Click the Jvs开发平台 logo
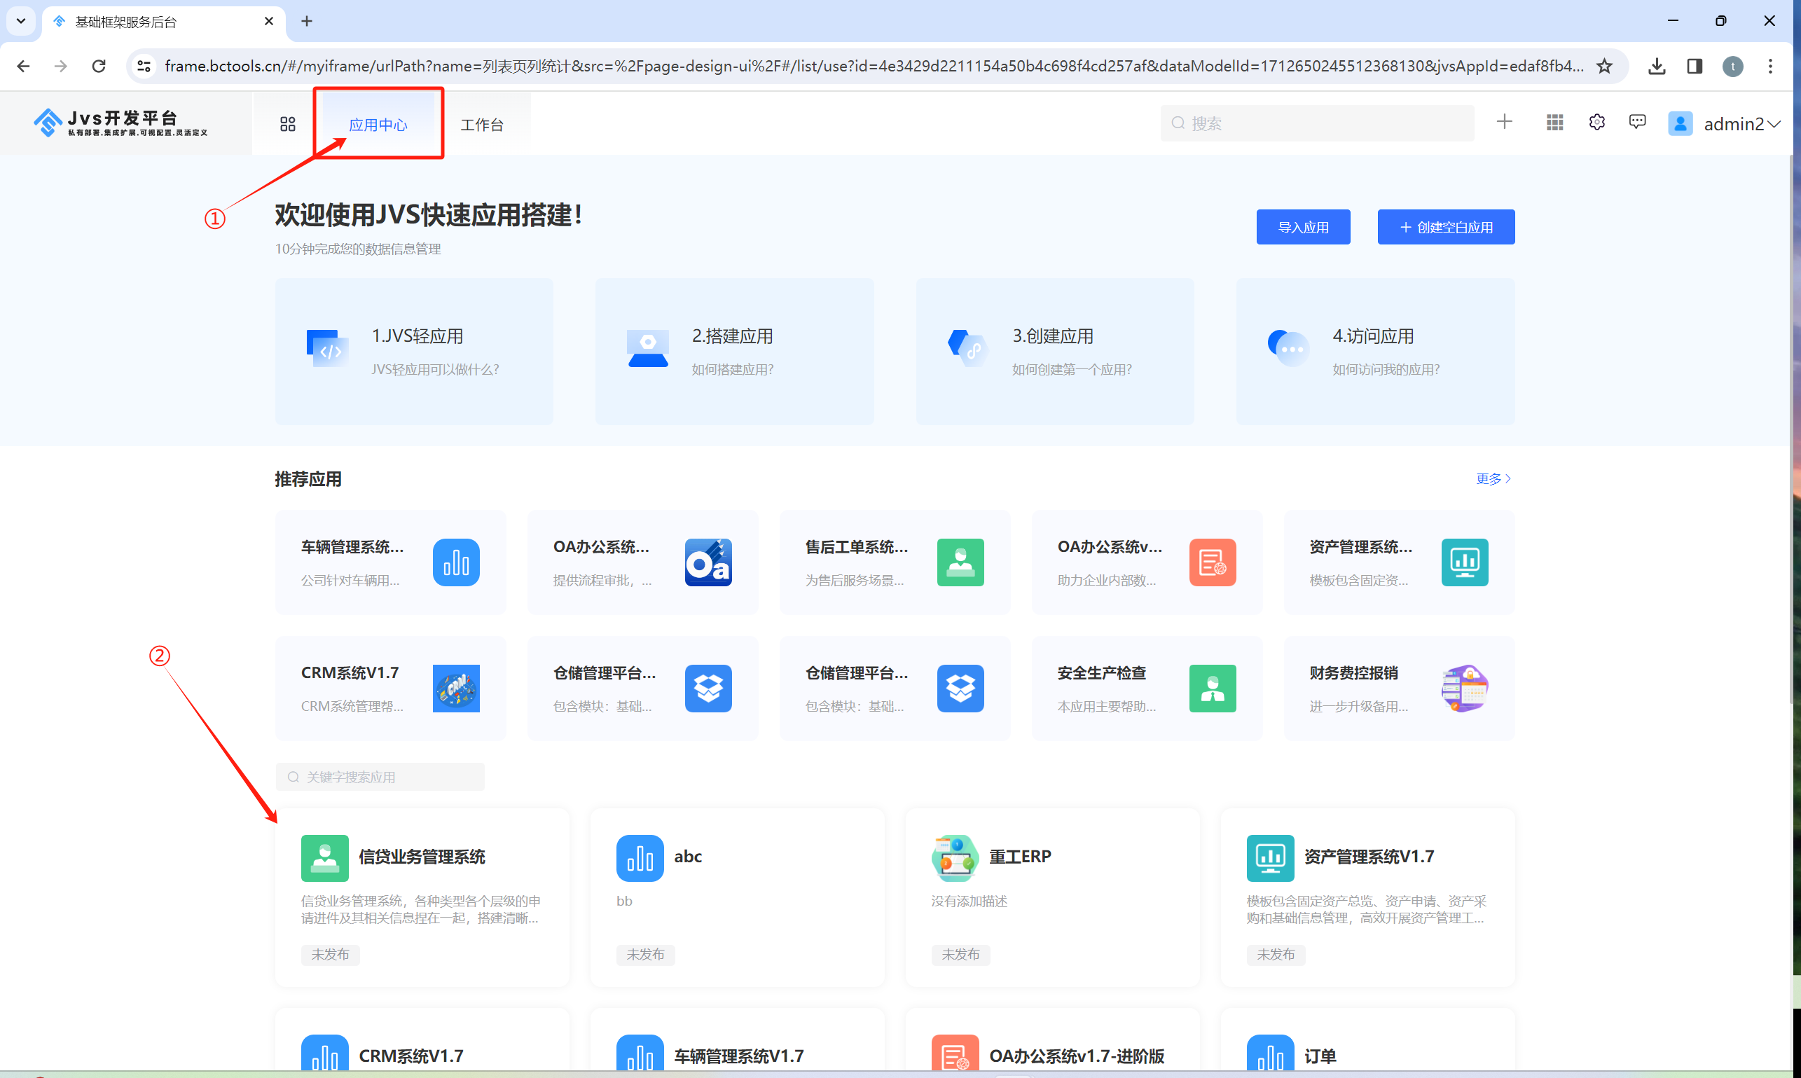This screenshot has width=1801, height=1078. point(120,123)
